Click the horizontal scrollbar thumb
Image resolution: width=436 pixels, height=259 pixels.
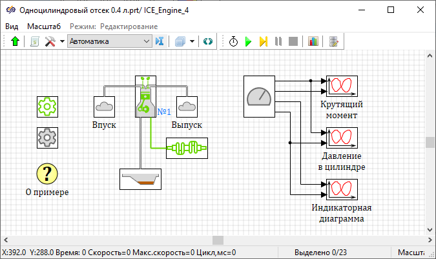[218, 240]
